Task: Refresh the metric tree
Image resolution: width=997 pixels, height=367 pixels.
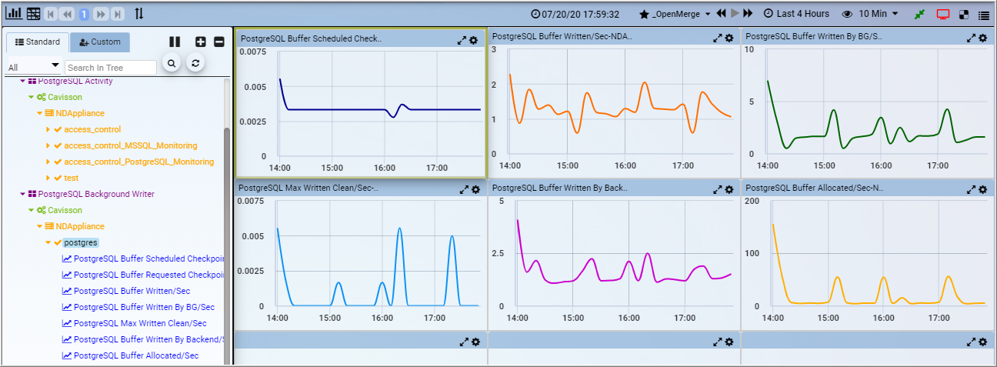Action: (x=196, y=63)
